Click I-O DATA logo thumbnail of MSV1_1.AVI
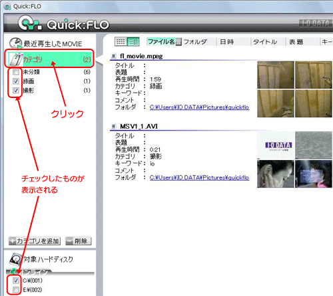Image resolution: width=333 pixels, height=296 pixels. (x=276, y=145)
